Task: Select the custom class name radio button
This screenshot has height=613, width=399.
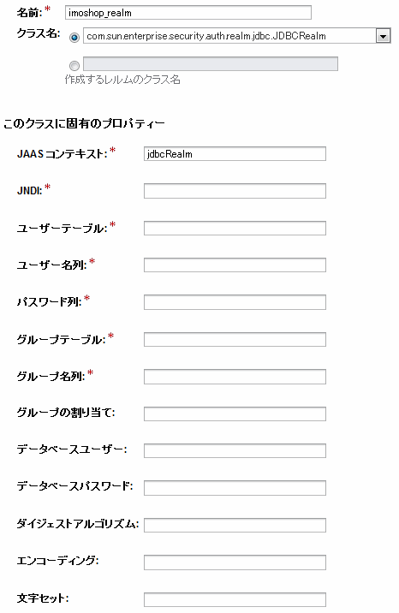Action: pos(74,66)
